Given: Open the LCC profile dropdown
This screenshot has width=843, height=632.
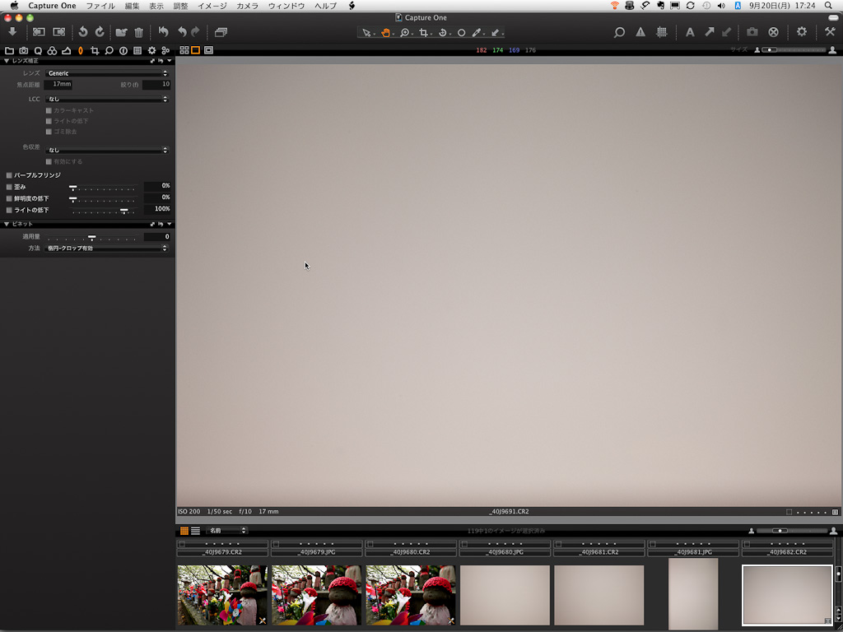Looking at the screenshot, I should (107, 99).
